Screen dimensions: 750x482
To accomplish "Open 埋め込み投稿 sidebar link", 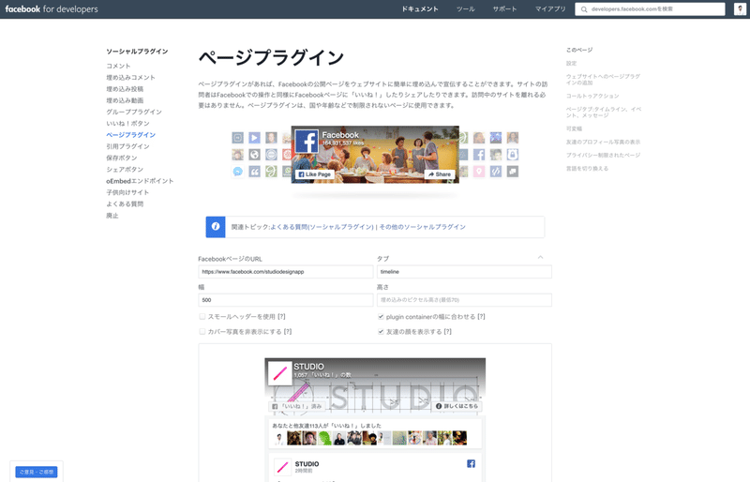I will coord(125,88).
